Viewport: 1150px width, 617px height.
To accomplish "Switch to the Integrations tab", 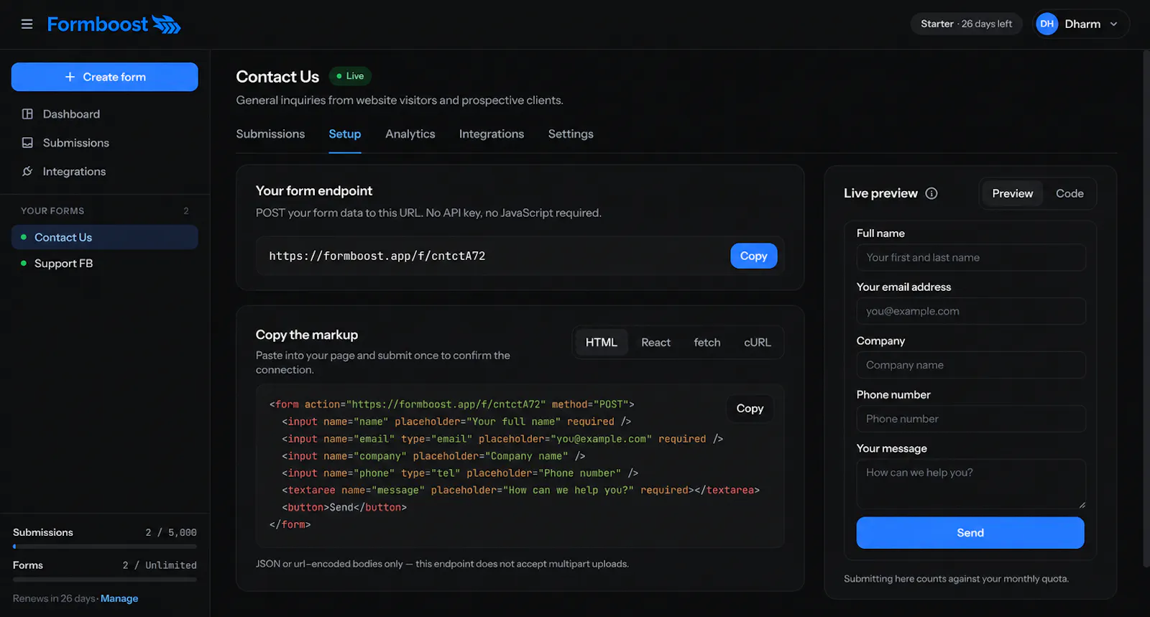I will click(492, 134).
